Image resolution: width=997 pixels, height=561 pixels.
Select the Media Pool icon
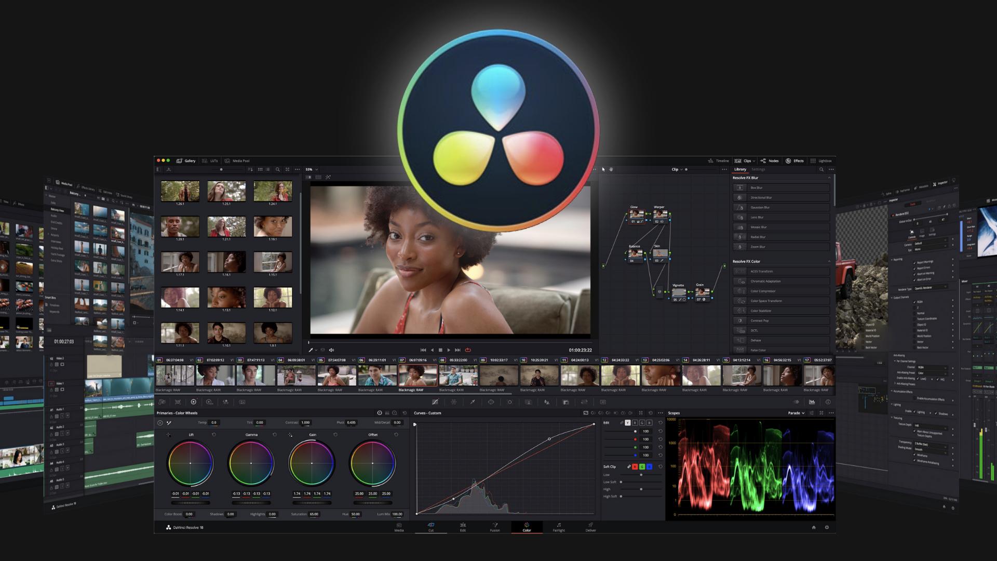pos(227,161)
